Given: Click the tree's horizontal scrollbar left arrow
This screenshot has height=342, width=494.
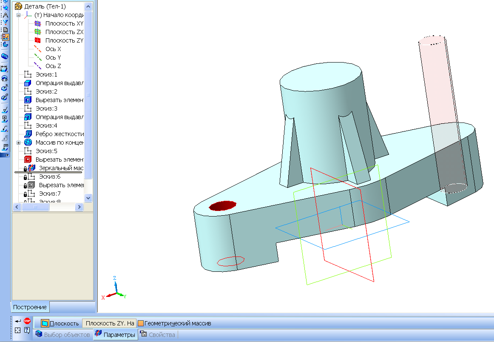Looking at the screenshot, I should coord(17,207).
